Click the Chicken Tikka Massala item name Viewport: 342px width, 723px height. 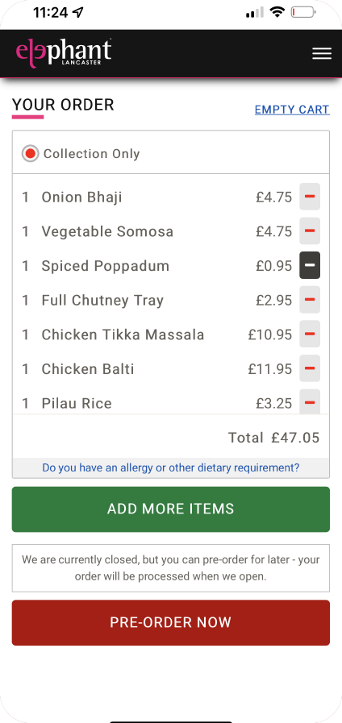click(x=123, y=334)
